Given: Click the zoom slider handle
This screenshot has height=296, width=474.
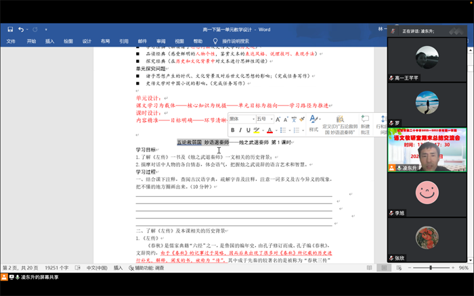Looking at the screenshot, I should [x=431, y=268].
